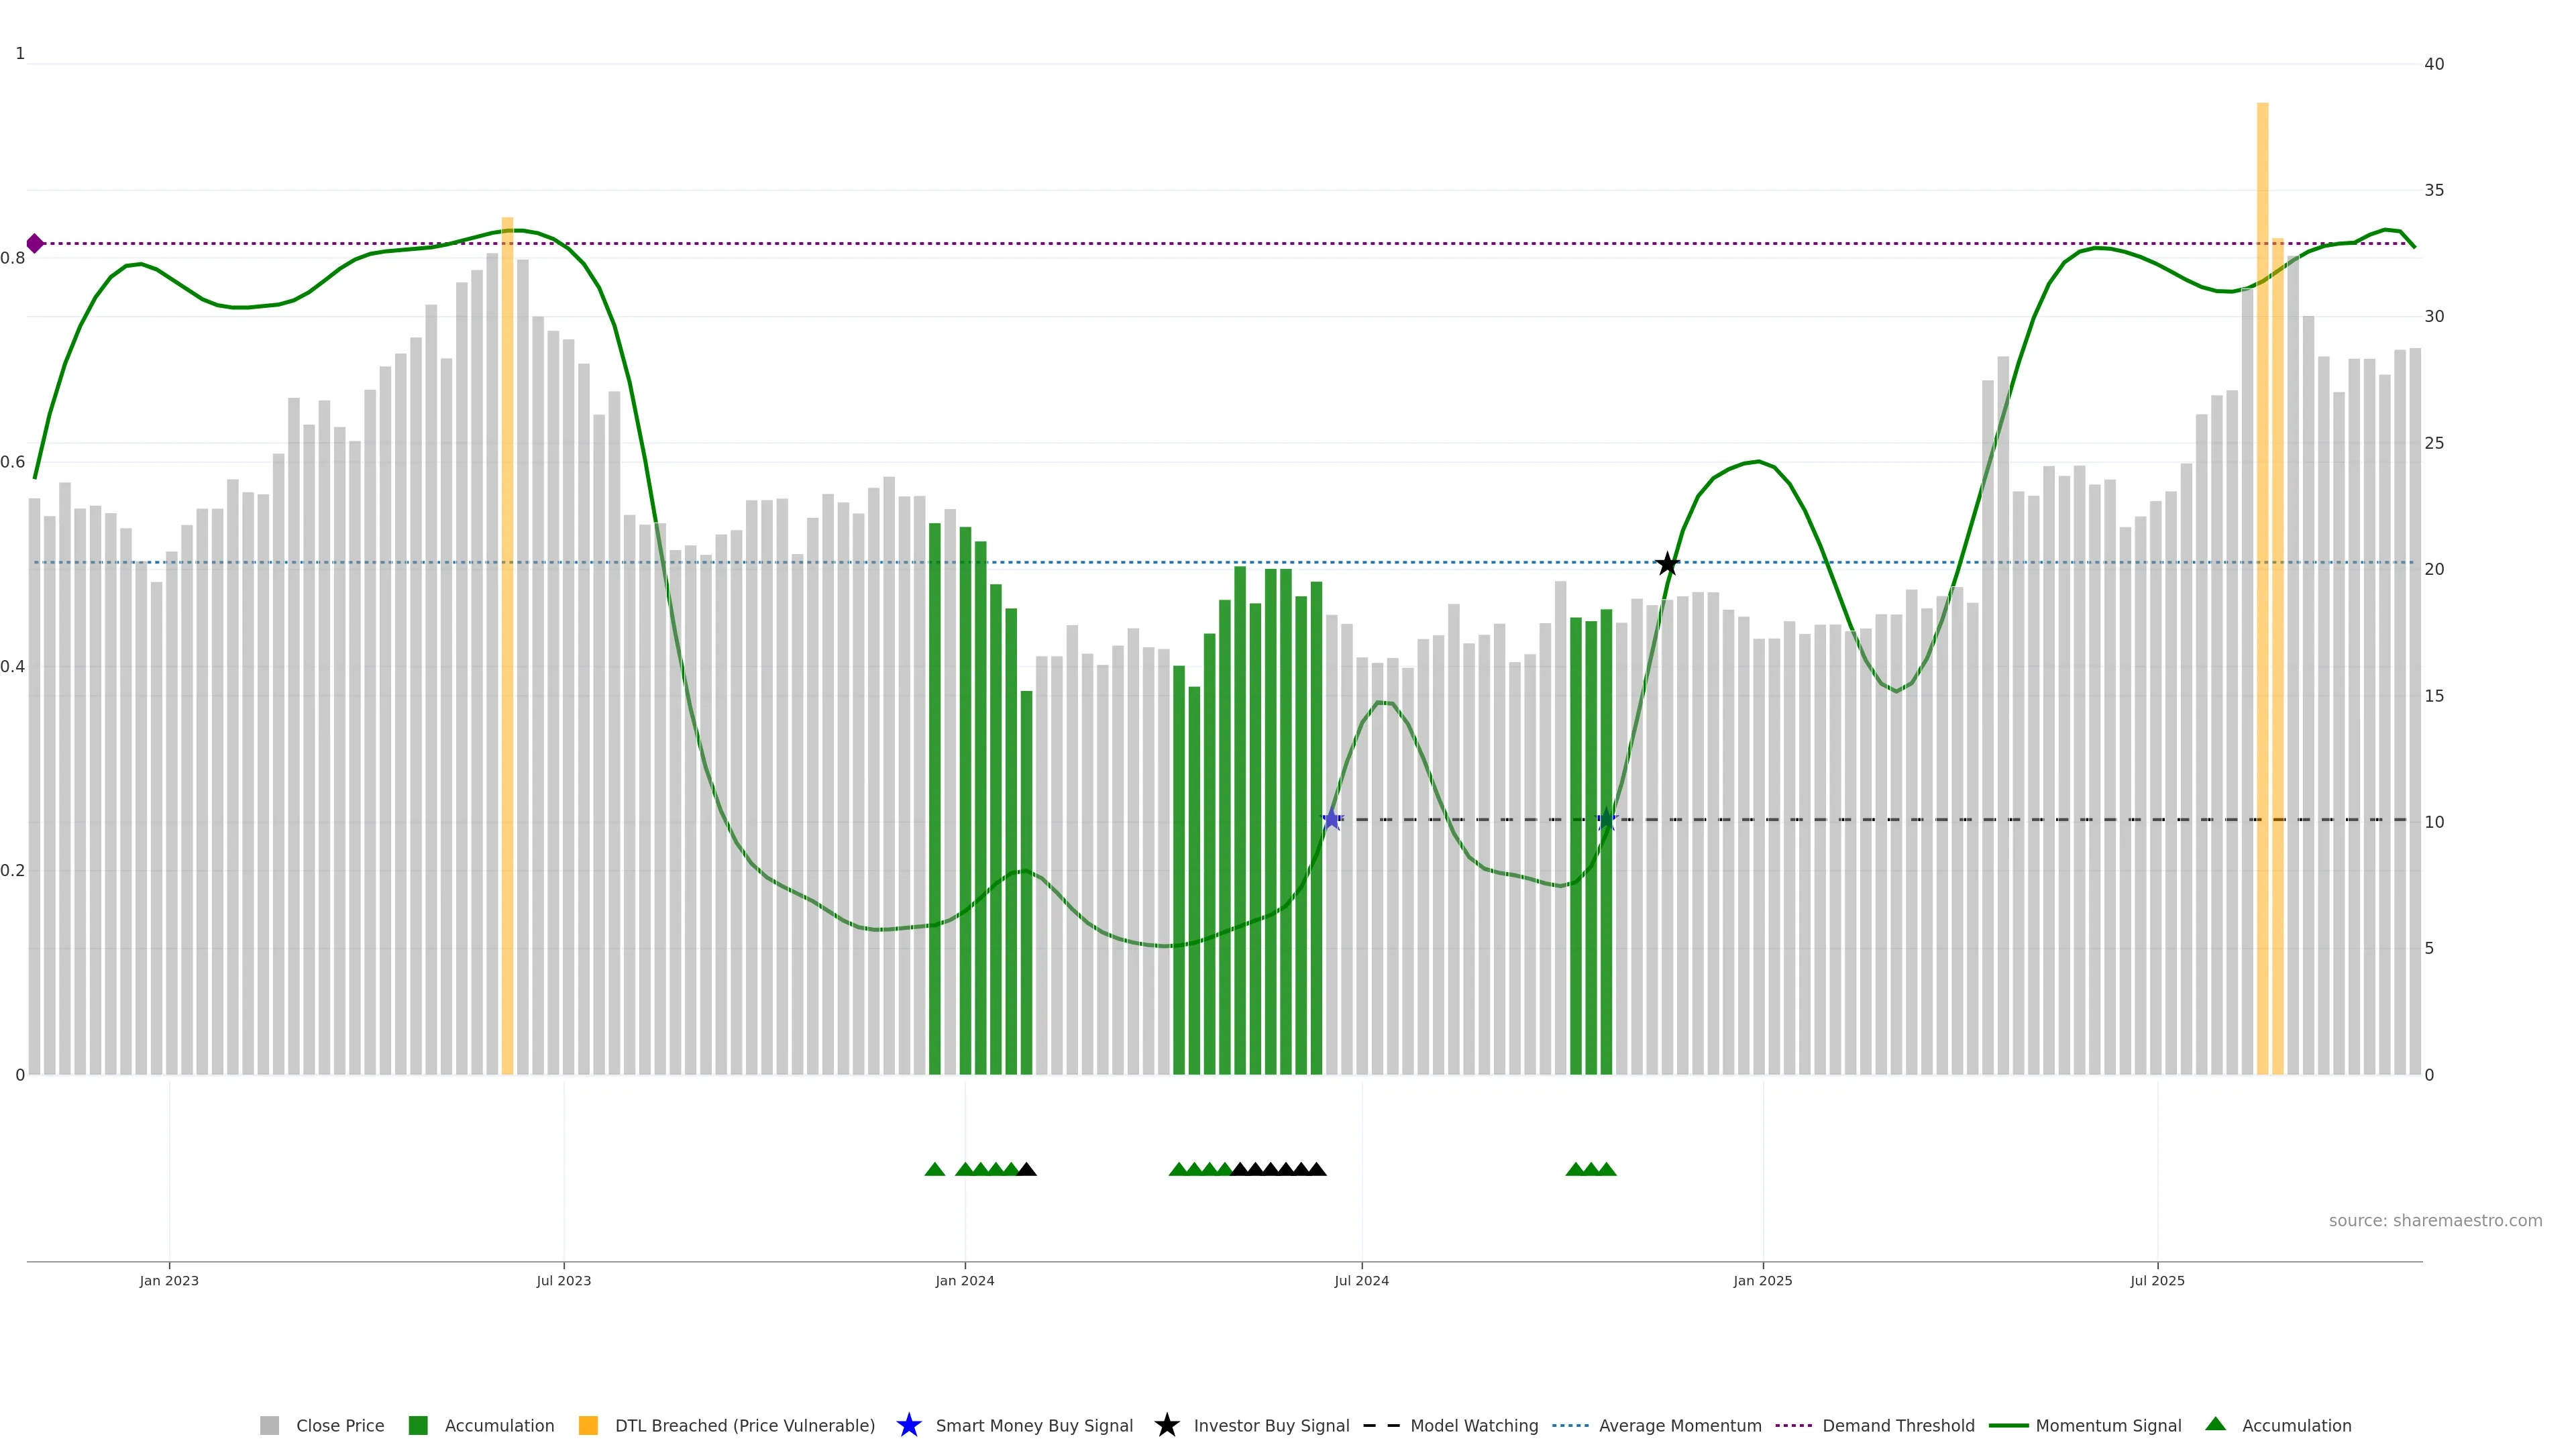This screenshot has height=1449, width=2576.
Task: Click the second blue Smart Money star on chart
Action: pos(1606,820)
